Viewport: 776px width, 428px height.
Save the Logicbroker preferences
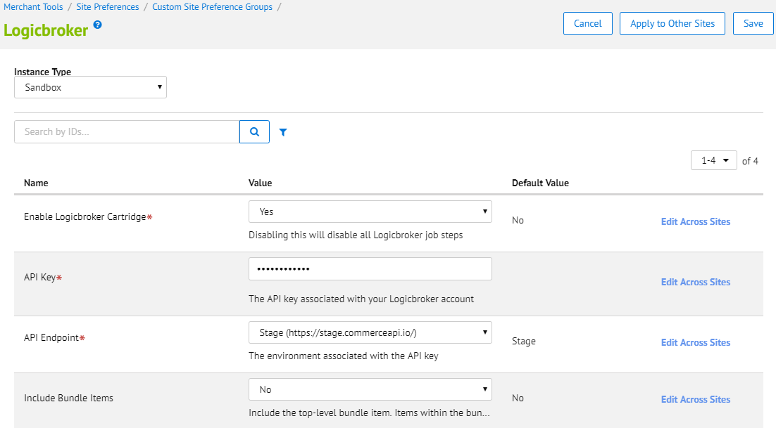point(753,23)
